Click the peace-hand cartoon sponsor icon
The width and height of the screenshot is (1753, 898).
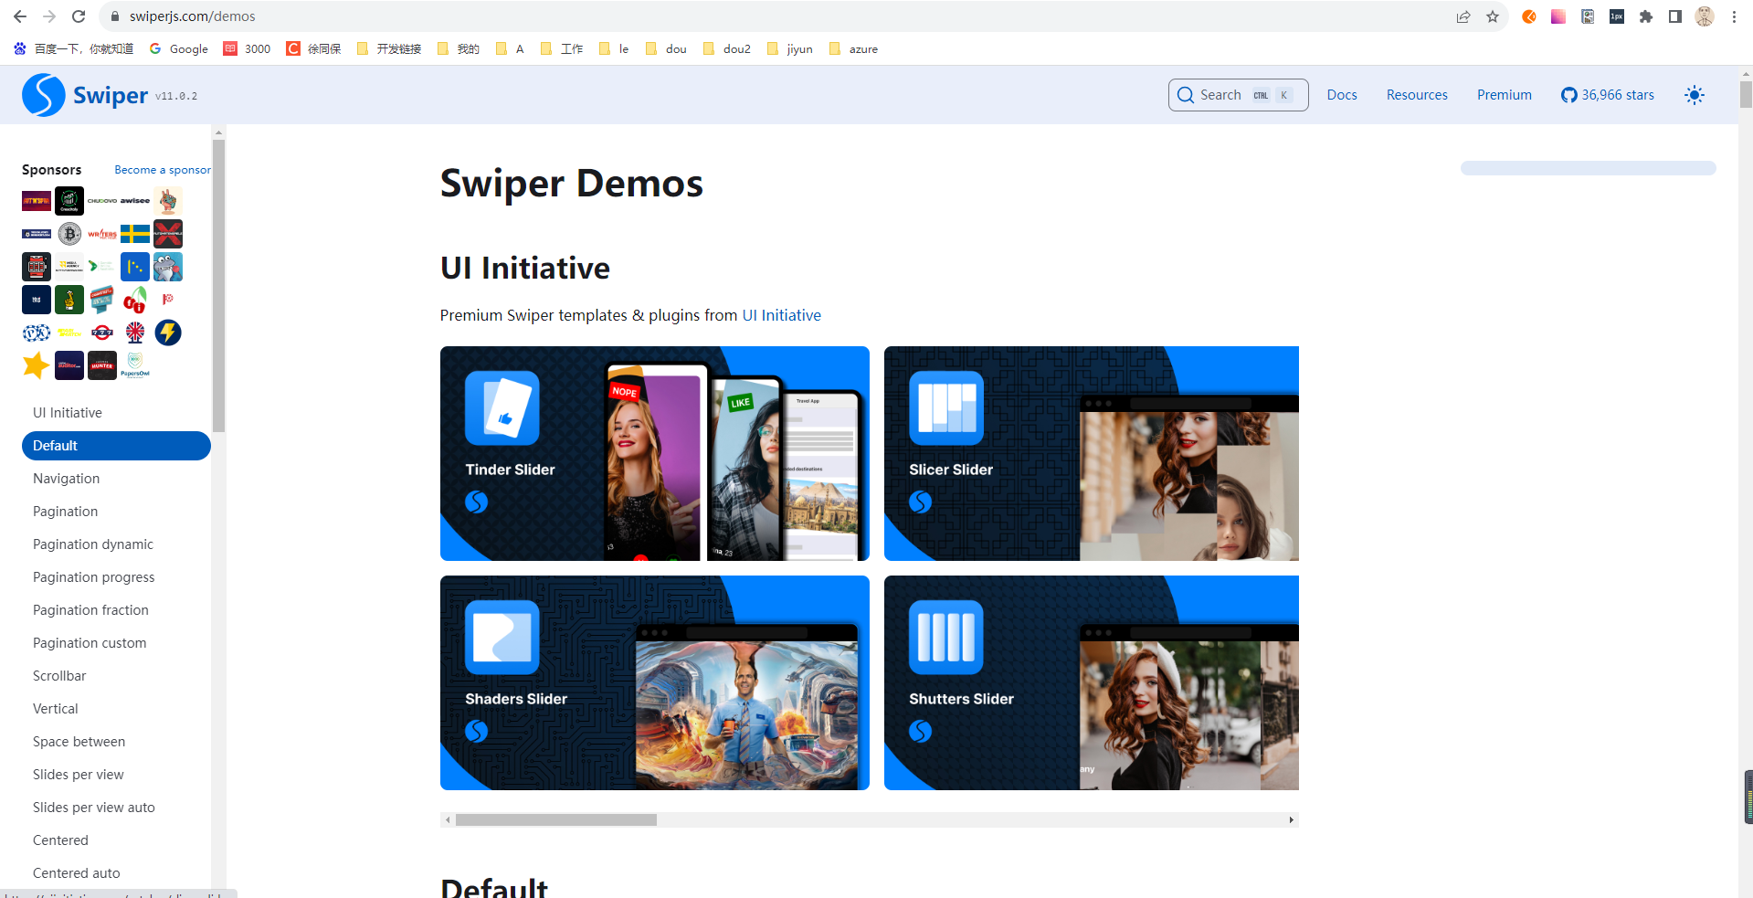168,201
